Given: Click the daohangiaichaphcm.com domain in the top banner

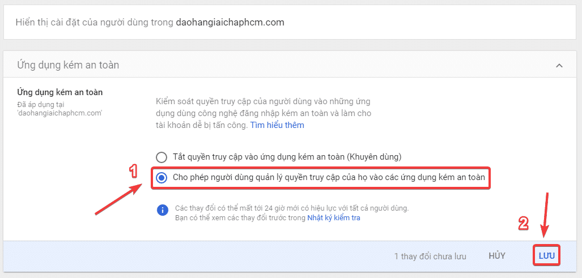Looking at the screenshot, I should [x=230, y=23].
